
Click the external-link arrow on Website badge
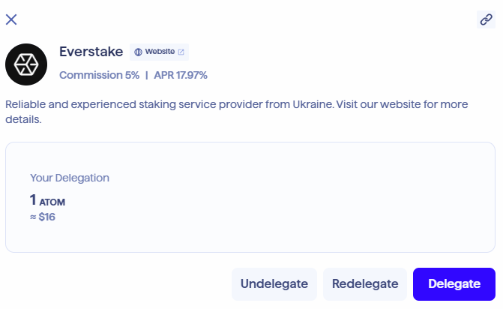pos(181,52)
